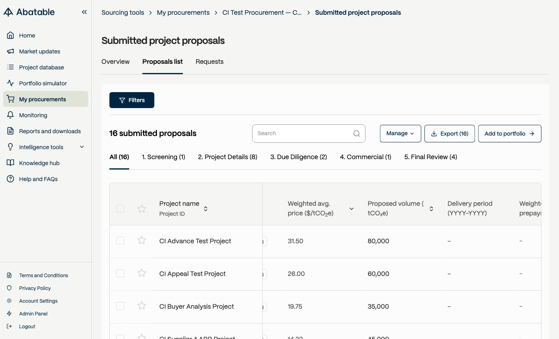This screenshot has width=559, height=339.
Task: Open Weighted avg. price column chevron
Action: point(351,209)
